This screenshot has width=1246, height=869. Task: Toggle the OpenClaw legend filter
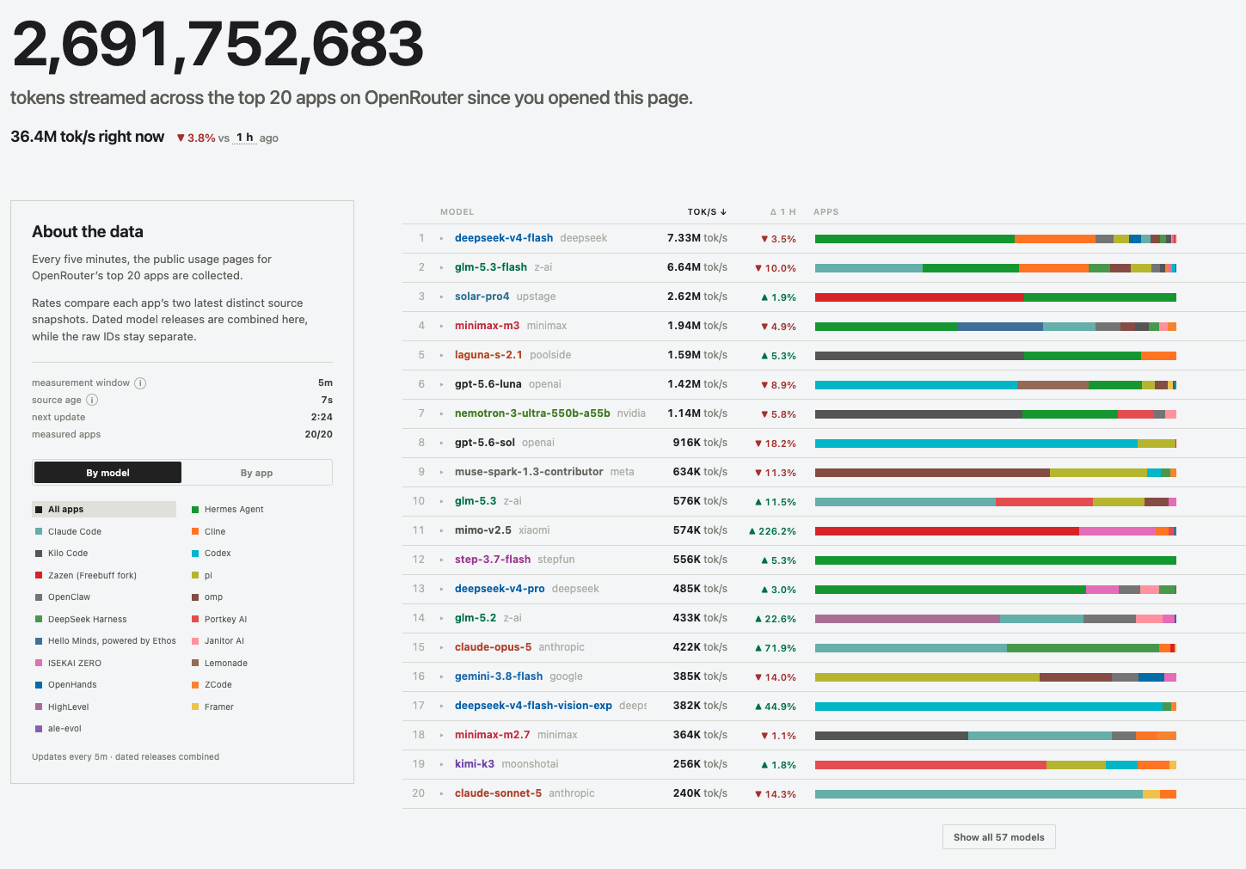[x=62, y=597]
